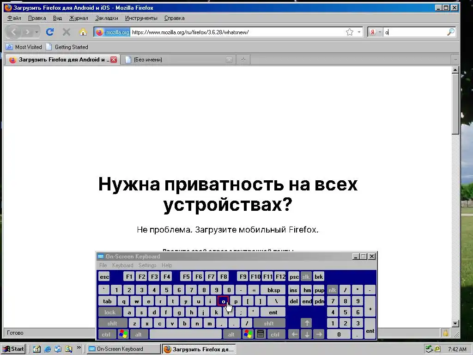Image resolution: width=473 pixels, height=355 pixels.
Task: Click the vertical scrollbar thumb
Action: (455, 104)
